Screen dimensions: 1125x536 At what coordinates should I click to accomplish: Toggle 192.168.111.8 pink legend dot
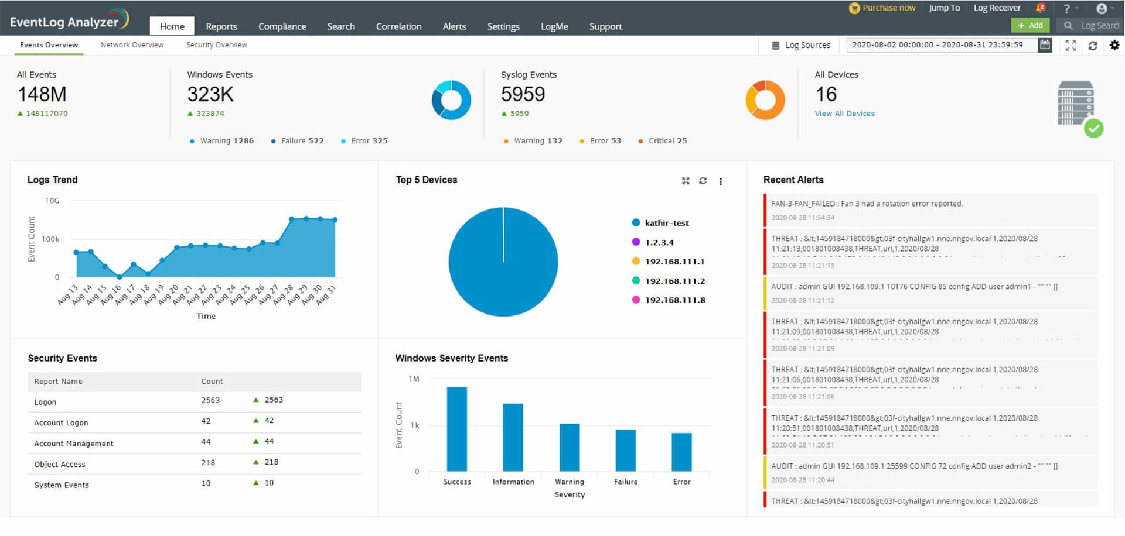[636, 300]
